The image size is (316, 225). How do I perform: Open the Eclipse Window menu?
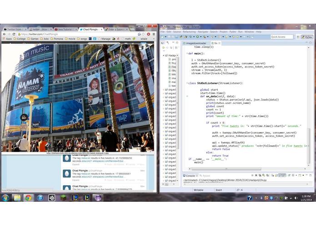click(x=249, y=32)
